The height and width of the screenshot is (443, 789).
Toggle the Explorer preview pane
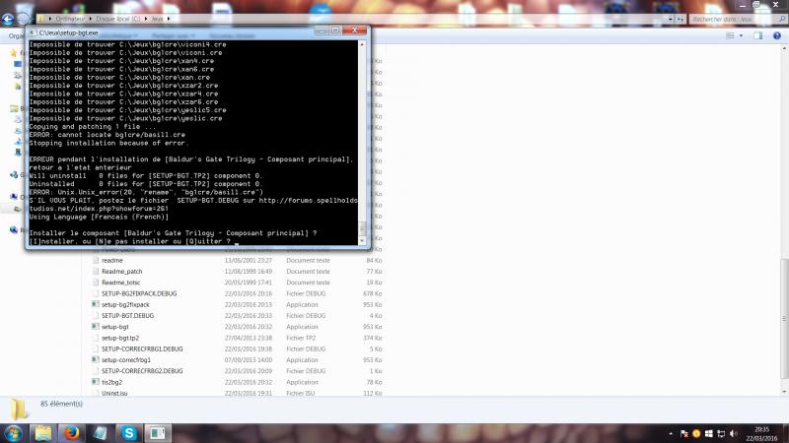(757, 35)
